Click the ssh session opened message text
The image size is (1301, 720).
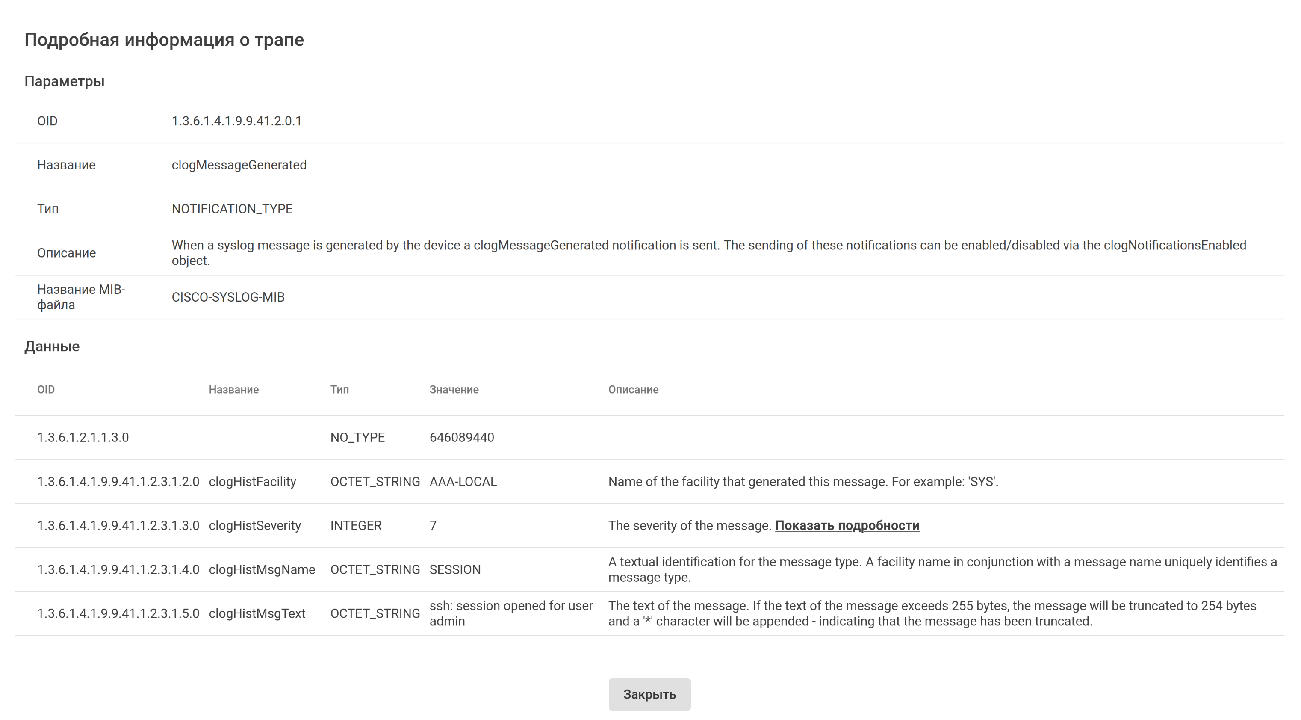click(510, 613)
